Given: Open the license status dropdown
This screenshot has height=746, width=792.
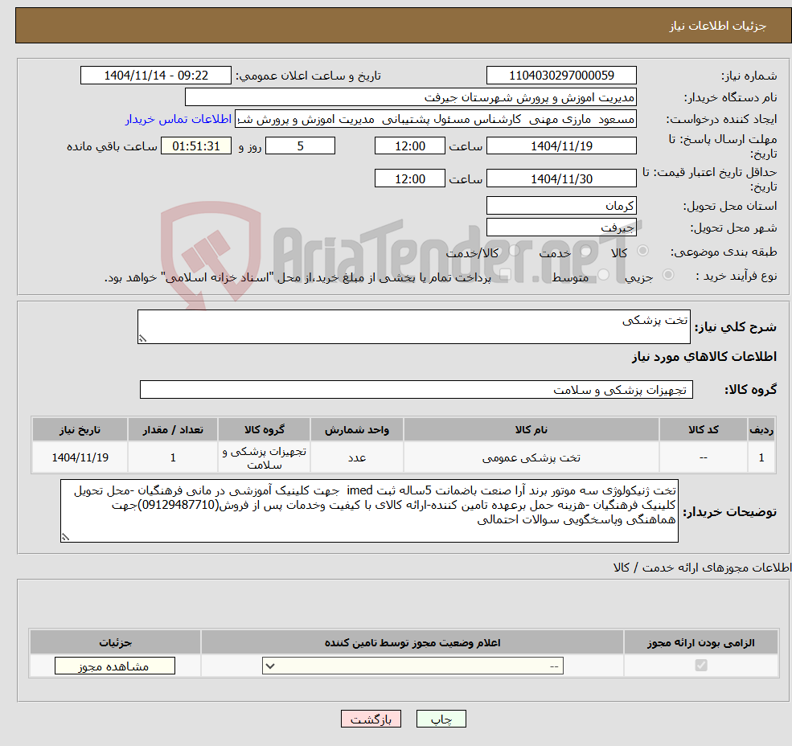Looking at the screenshot, I should point(412,666).
